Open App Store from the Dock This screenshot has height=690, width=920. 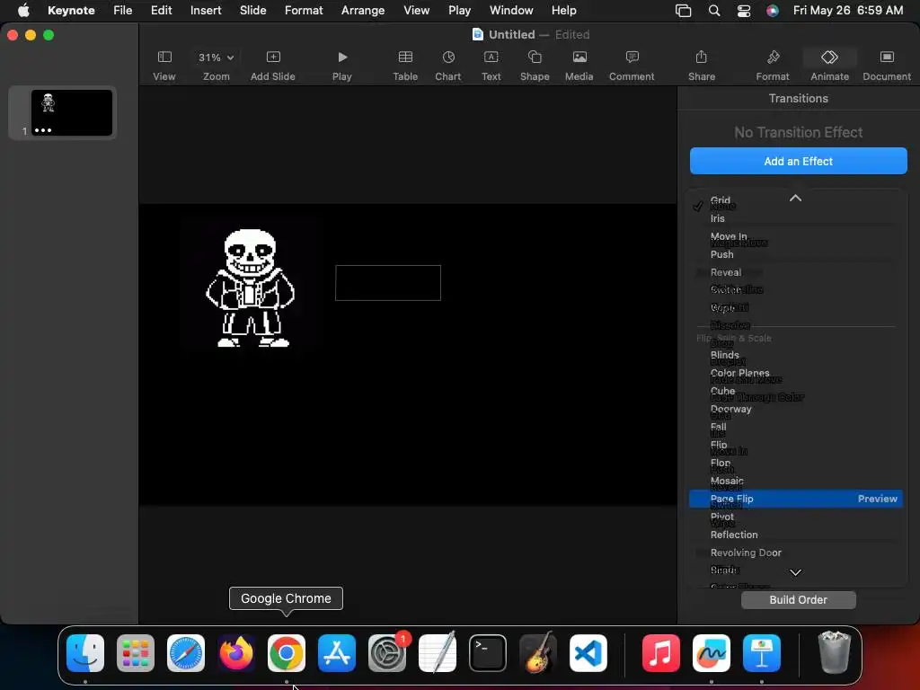[x=337, y=653]
